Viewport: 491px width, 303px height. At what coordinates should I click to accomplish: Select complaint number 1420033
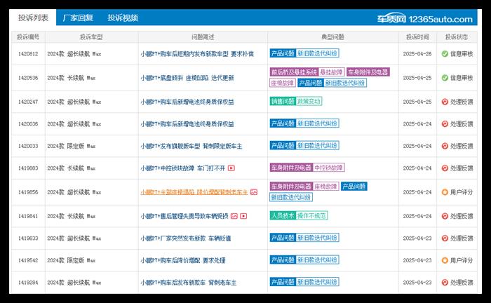pyautogui.click(x=28, y=146)
